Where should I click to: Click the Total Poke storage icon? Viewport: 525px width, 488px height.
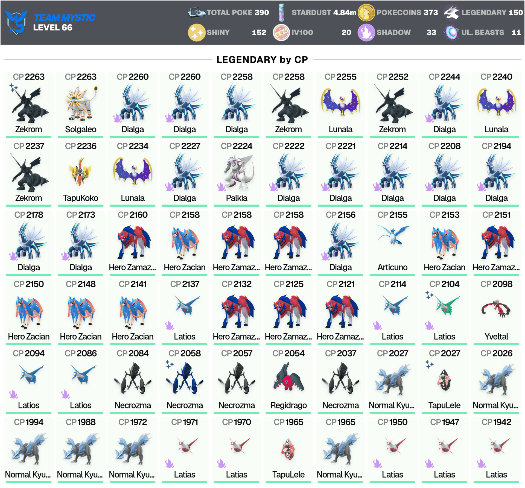pyautogui.click(x=196, y=13)
